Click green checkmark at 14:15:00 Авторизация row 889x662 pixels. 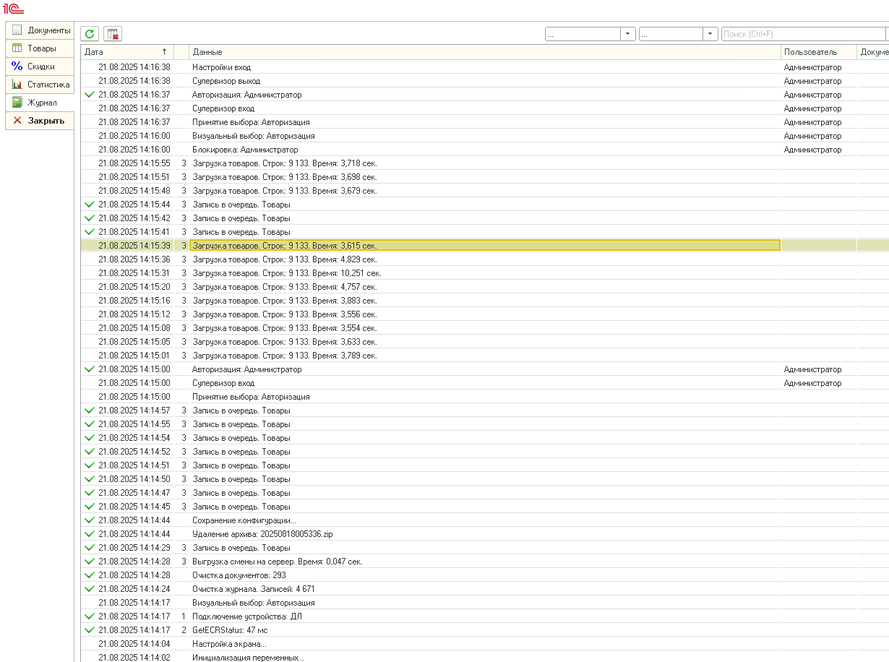click(90, 369)
